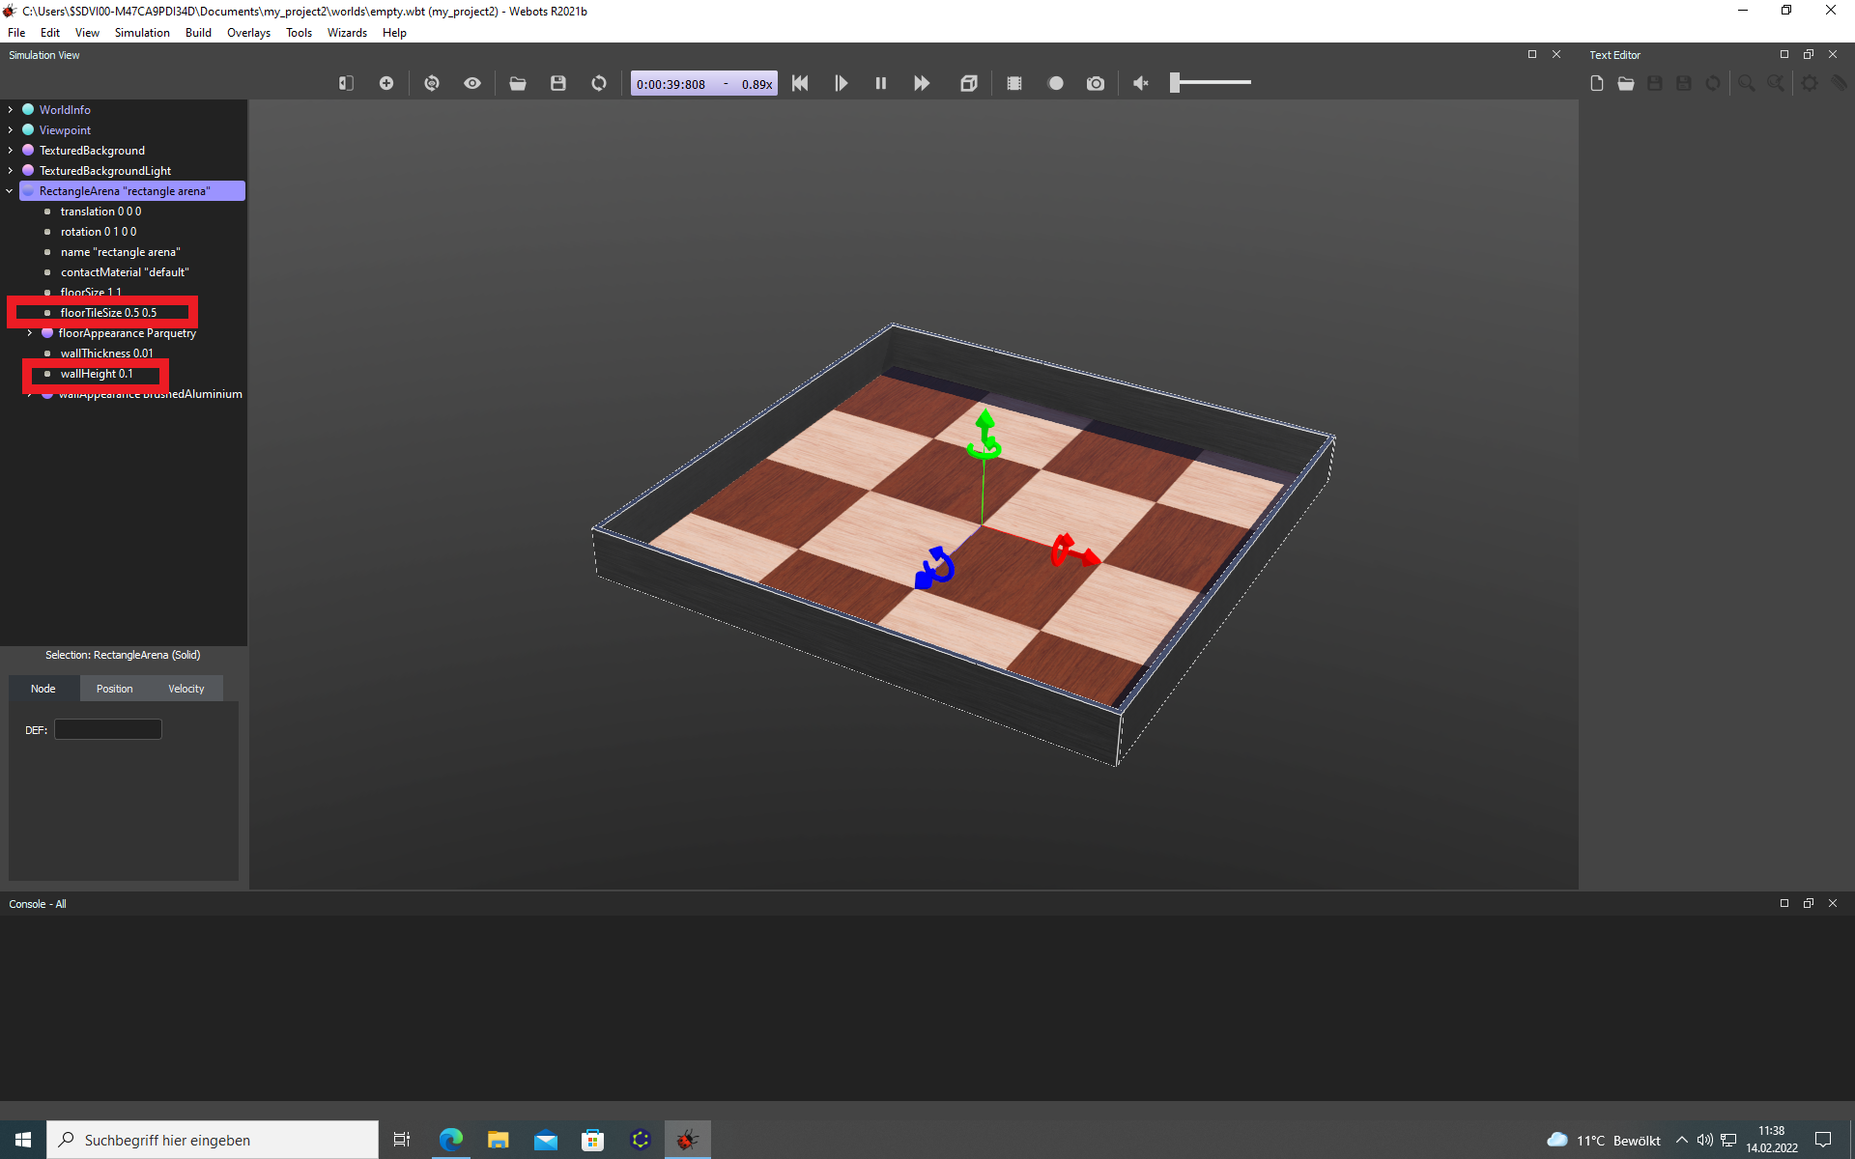Select the wallHeight 0.1 field
Viewport: 1855px width, 1159px height.
point(97,374)
